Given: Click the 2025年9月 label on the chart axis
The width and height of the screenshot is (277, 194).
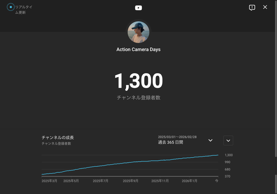Looking at the screenshot, I should tap(130, 181).
